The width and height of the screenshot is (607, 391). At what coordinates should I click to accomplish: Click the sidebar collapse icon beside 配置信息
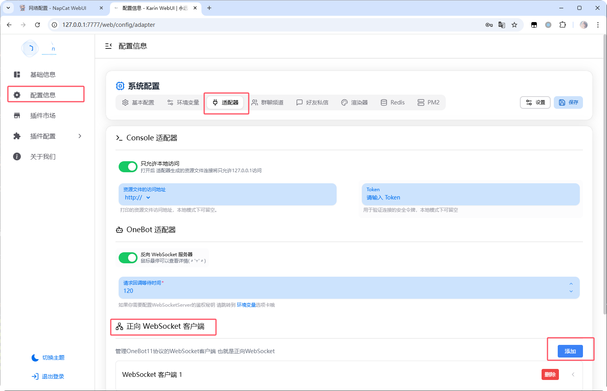pos(108,46)
